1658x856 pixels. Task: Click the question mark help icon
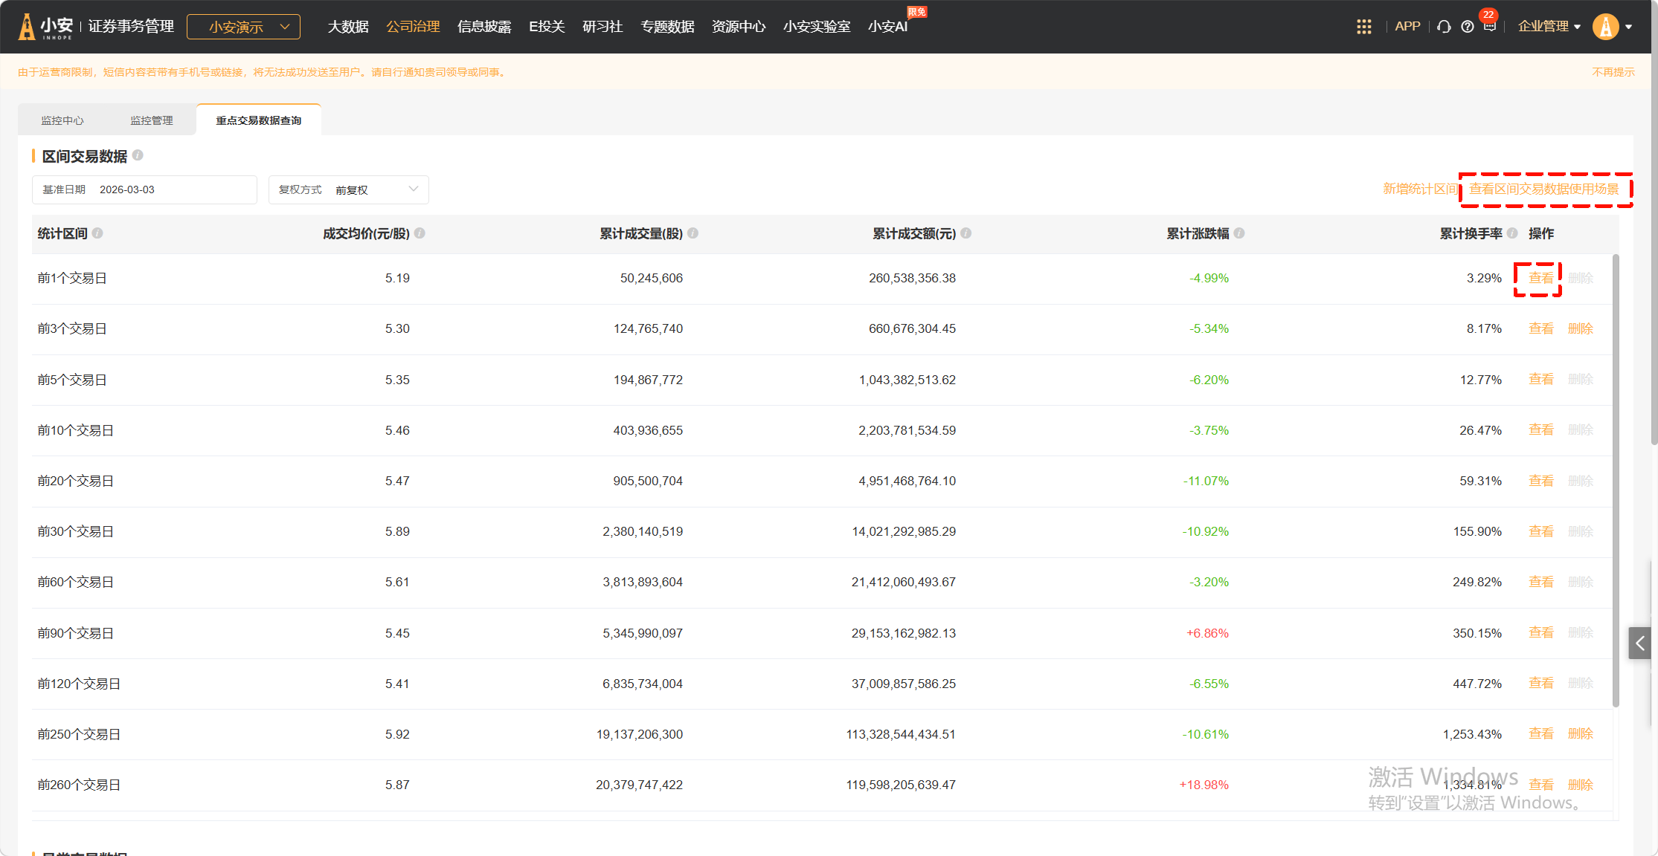tap(1467, 27)
